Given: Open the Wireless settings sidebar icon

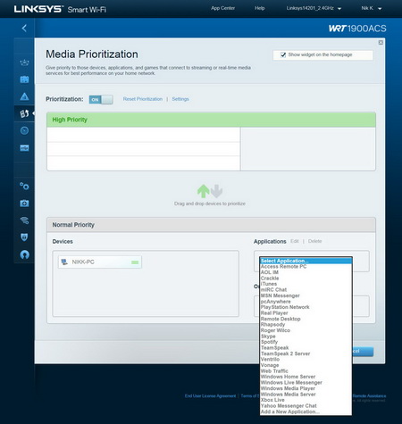Looking at the screenshot, I should [24, 220].
